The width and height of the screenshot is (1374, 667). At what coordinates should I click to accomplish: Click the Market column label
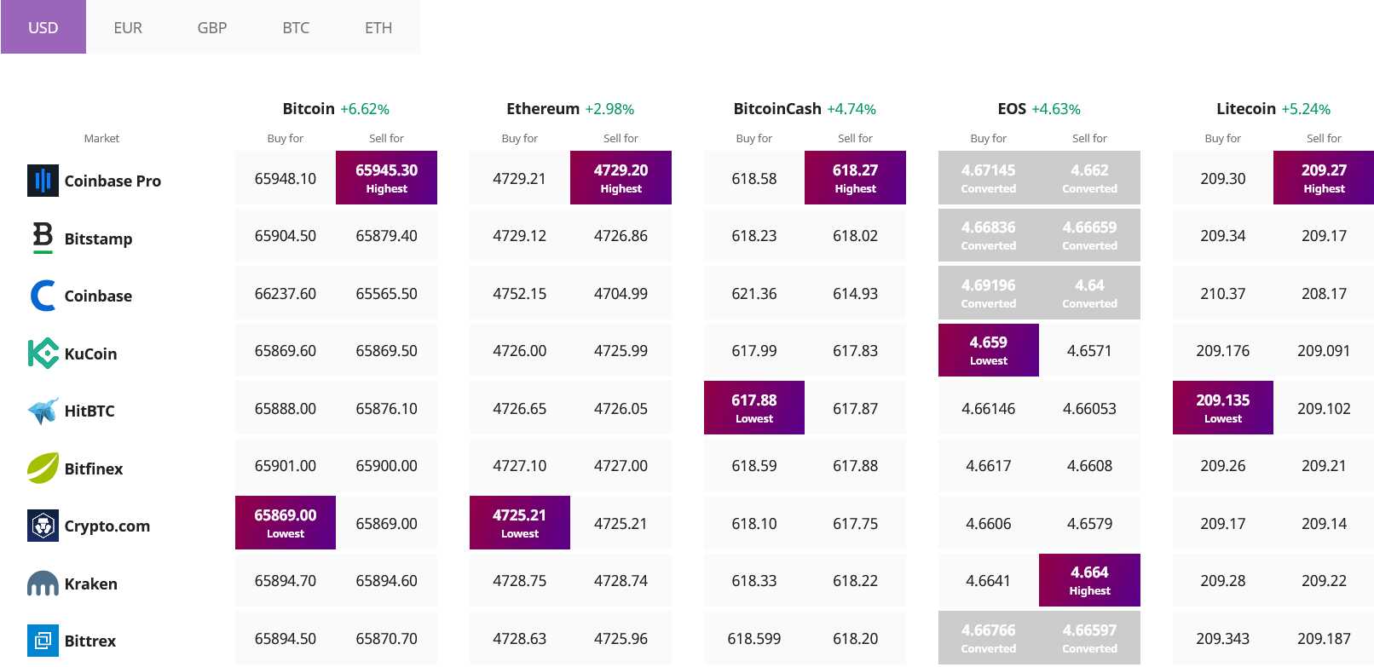(x=101, y=138)
